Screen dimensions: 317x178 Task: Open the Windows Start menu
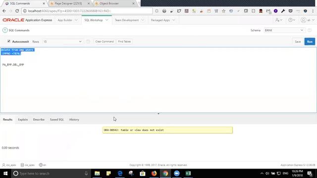click(5, 174)
